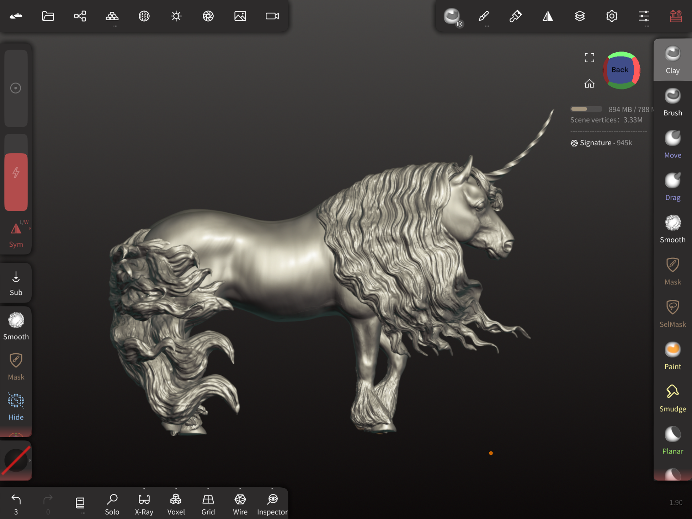Image resolution: width=692 pixels, height=519 pixels.
Task: Select the Planar brush tool
Action: [x=672, y=440]
